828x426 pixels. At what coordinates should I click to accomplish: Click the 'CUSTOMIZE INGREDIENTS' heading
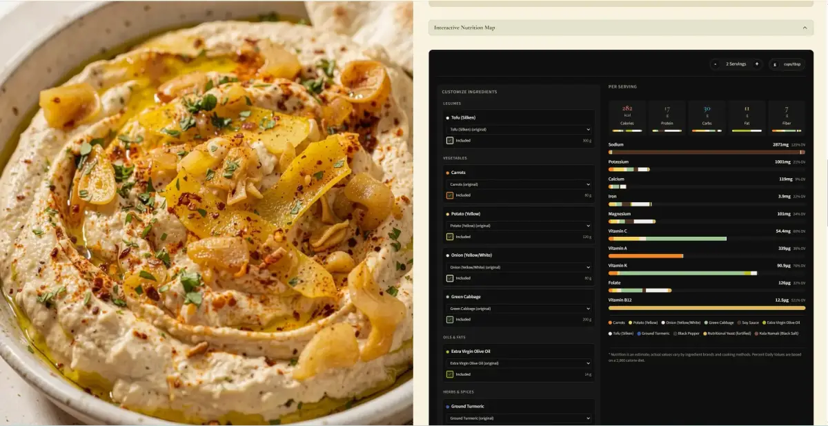(470, 92)
